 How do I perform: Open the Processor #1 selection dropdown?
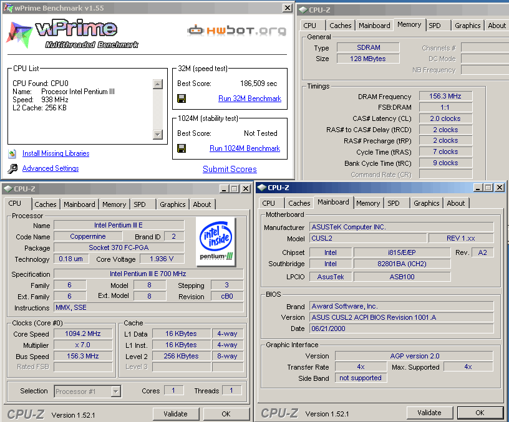click(x=116, y=391)
